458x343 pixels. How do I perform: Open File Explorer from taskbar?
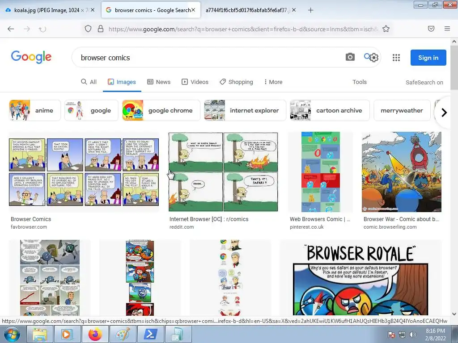click(x=40, y=334)
